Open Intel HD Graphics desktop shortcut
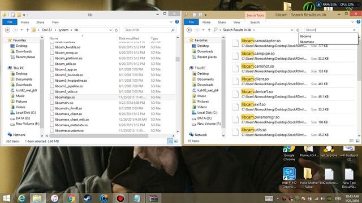 point(289,178)
